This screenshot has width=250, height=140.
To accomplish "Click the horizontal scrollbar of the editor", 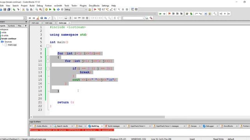I will (98, 117).
